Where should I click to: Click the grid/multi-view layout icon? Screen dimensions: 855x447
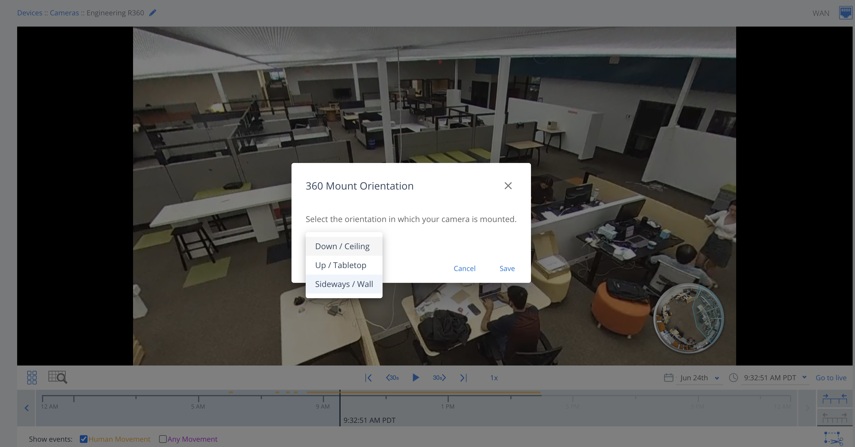[32, 378]
